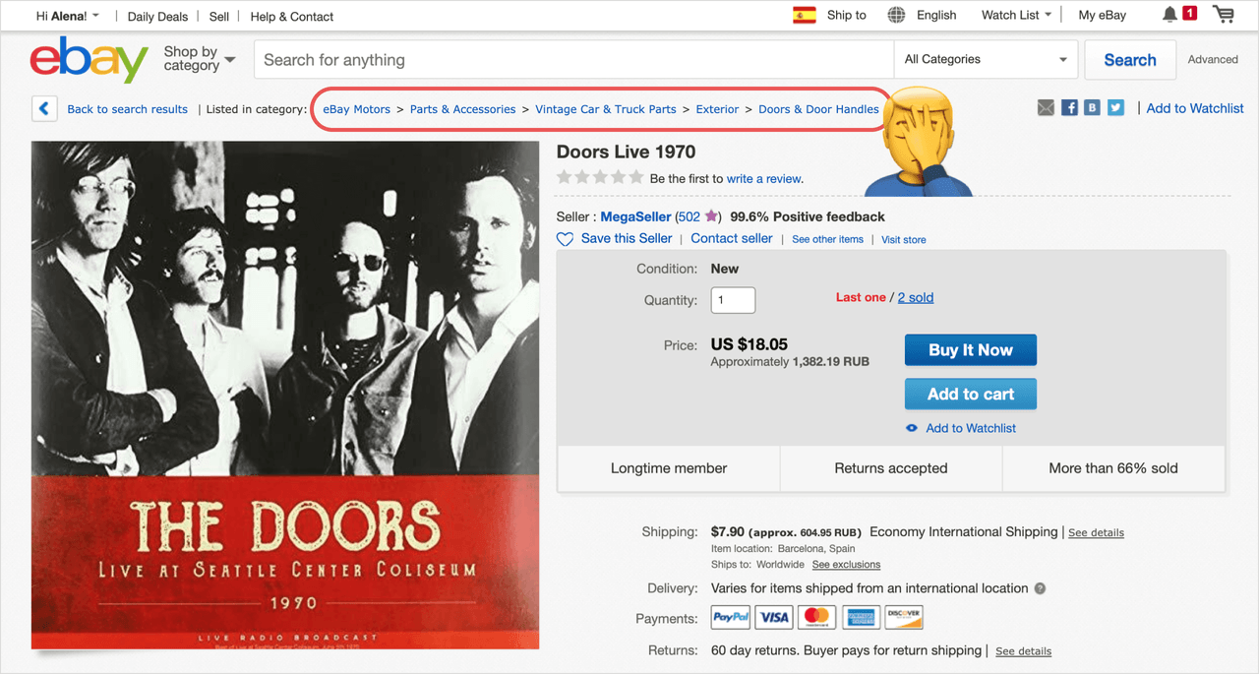This screenshot has height=674, width=1259.
Task: Go to My eBay menu item
Action: tap(1102, 15)
